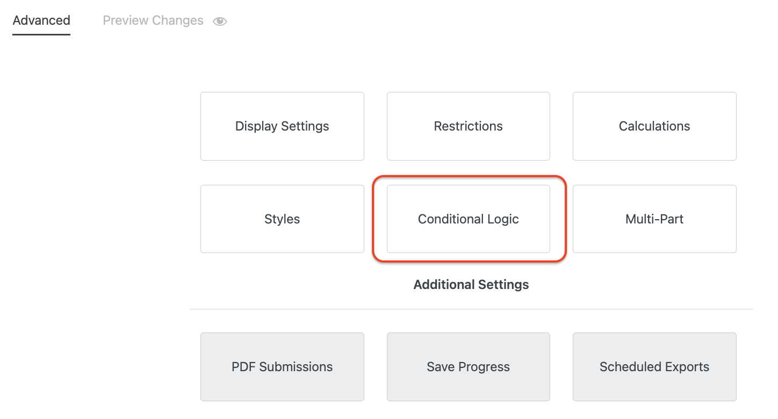Select the Conditional Logic option circled in red

pyautogui.click(x=468, y=219)
